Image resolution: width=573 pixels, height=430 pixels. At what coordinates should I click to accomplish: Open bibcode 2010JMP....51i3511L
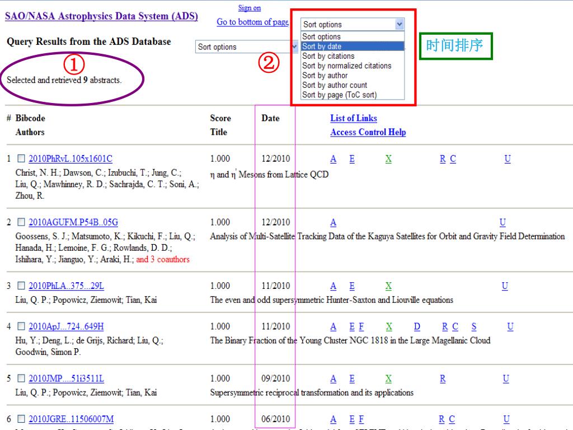point(66,378)
